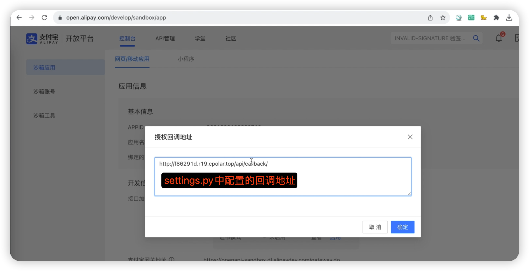
Task: Switch to the 小程序 tab
Action: click(186, 59)
